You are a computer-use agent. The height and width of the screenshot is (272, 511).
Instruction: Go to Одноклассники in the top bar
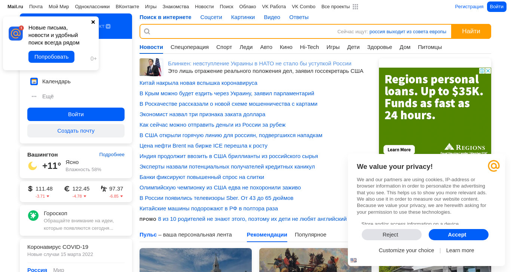pos(92,7)
